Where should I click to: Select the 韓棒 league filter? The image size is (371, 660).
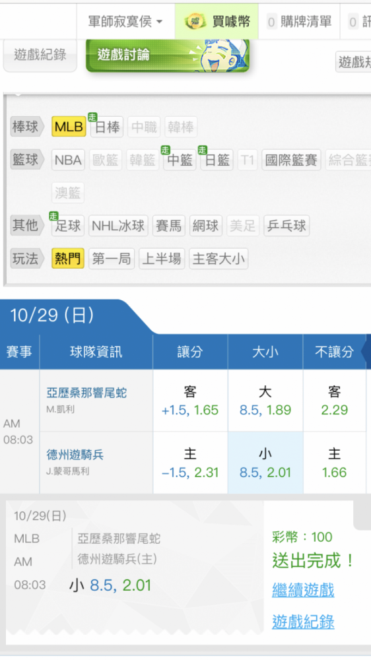(x=181, y=127)
